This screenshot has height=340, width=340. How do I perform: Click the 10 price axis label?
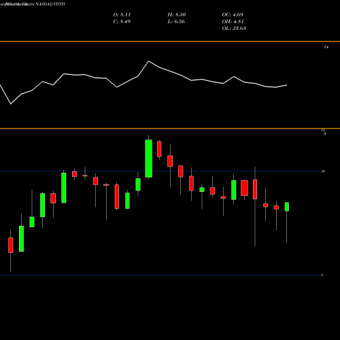pos(323,171)
